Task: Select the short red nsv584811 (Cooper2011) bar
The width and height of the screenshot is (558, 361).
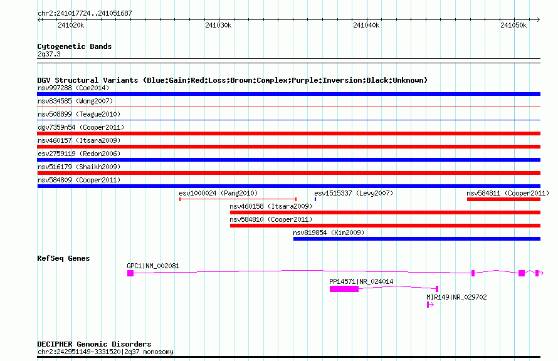Action: pos(503,199)
